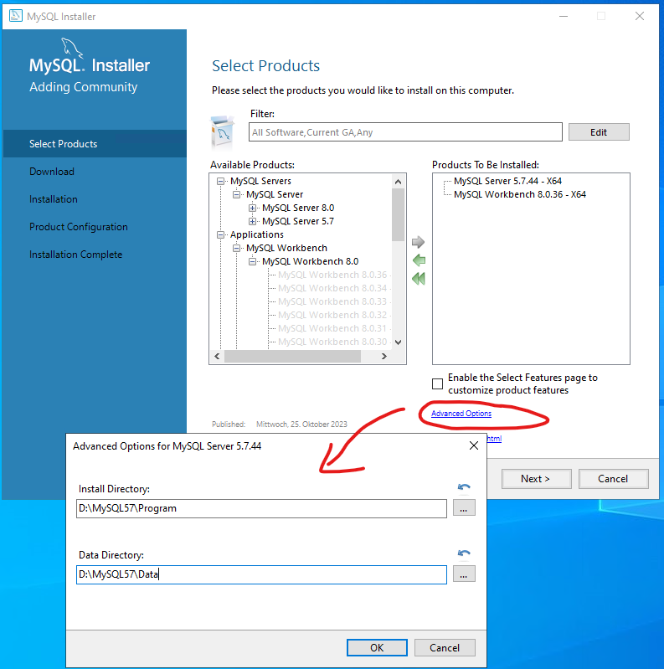The width and height of the screenshot is (664, 669).
Task: Select the Applications tree row label
Action: coord(256,234)
